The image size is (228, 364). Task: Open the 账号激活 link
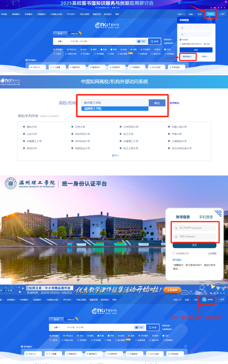click(x=177, y=260)
